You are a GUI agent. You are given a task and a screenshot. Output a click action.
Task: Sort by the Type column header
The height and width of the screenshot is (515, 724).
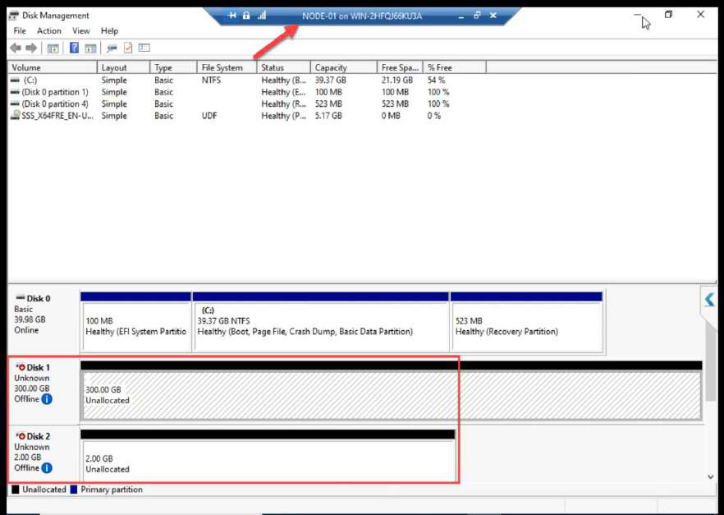(x=174, y=67)
